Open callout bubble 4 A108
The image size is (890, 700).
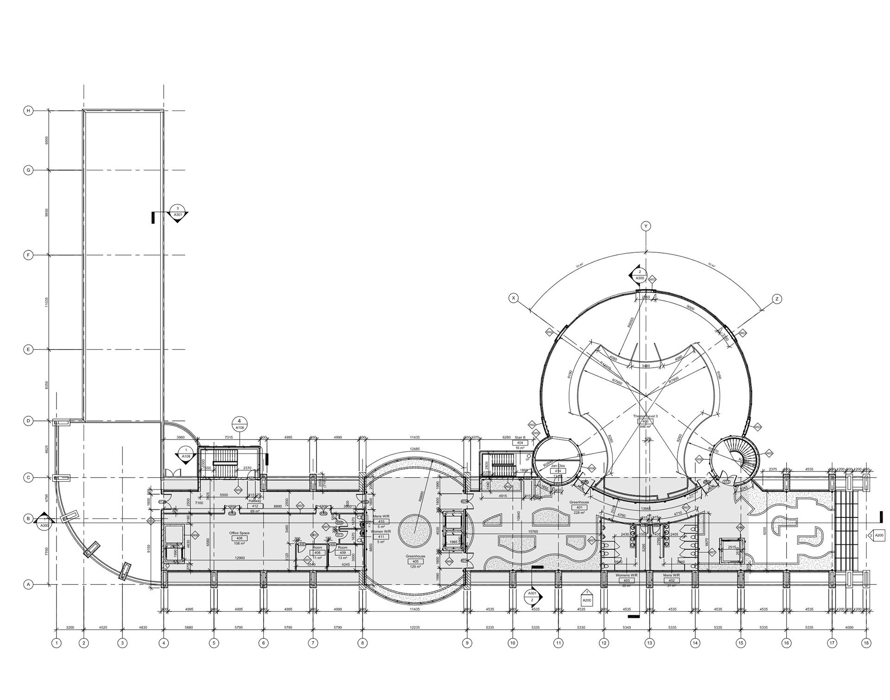[x=240, y=424]
